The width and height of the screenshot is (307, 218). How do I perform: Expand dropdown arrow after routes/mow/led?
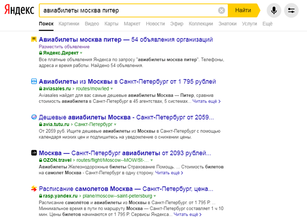[x=112, y=89]
